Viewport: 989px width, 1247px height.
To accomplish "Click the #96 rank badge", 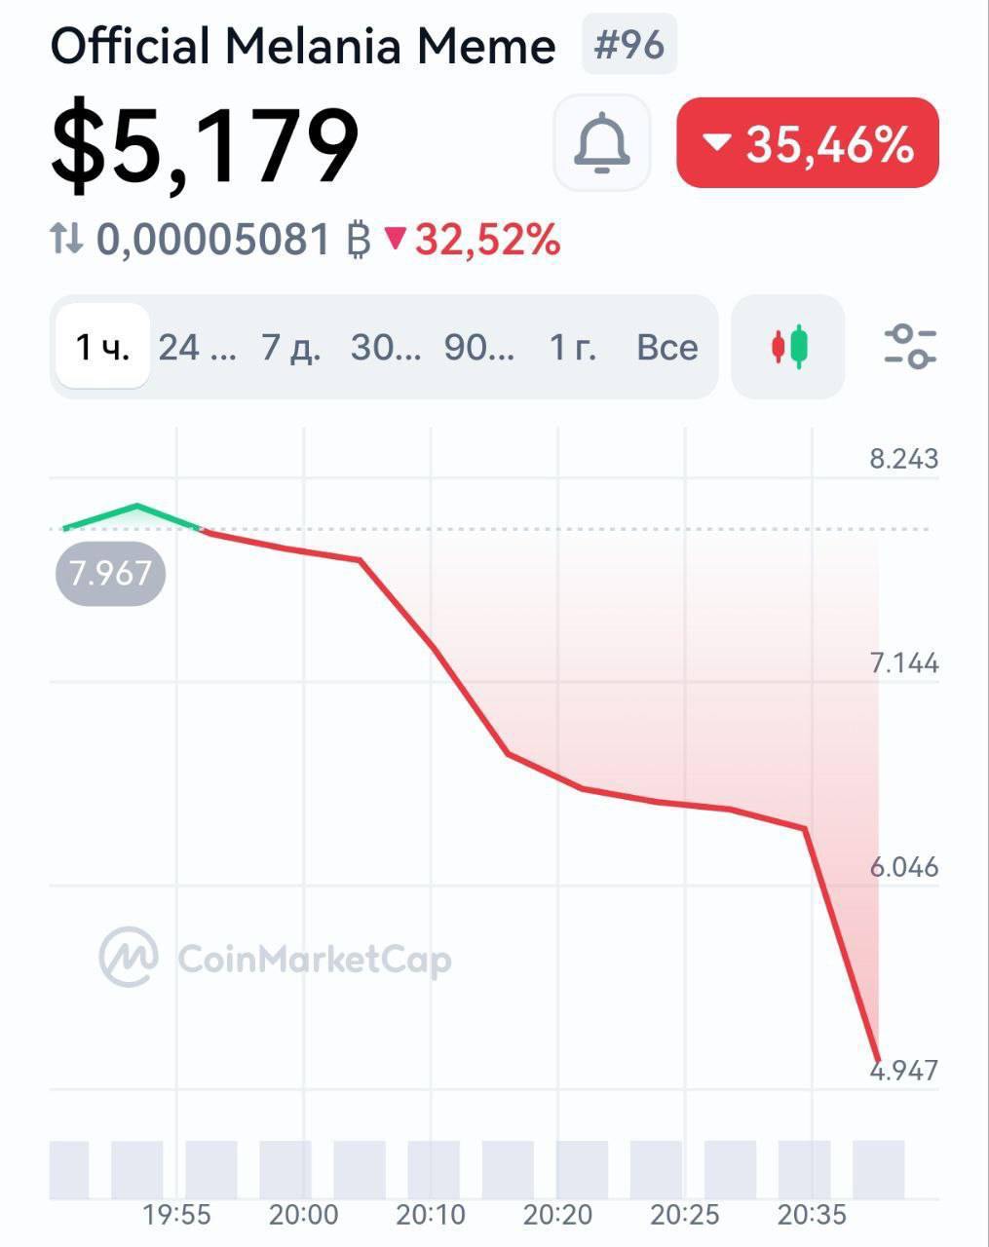I will [629, 45].
